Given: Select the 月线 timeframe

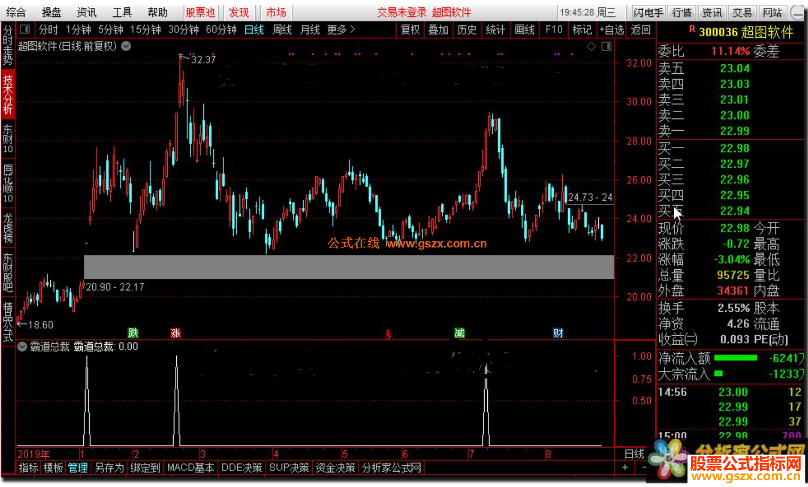Looking at the screenshot, I should [310, 30].
